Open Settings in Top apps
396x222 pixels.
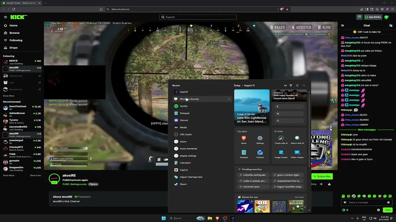pyautogui.click(x=260, y=140)
